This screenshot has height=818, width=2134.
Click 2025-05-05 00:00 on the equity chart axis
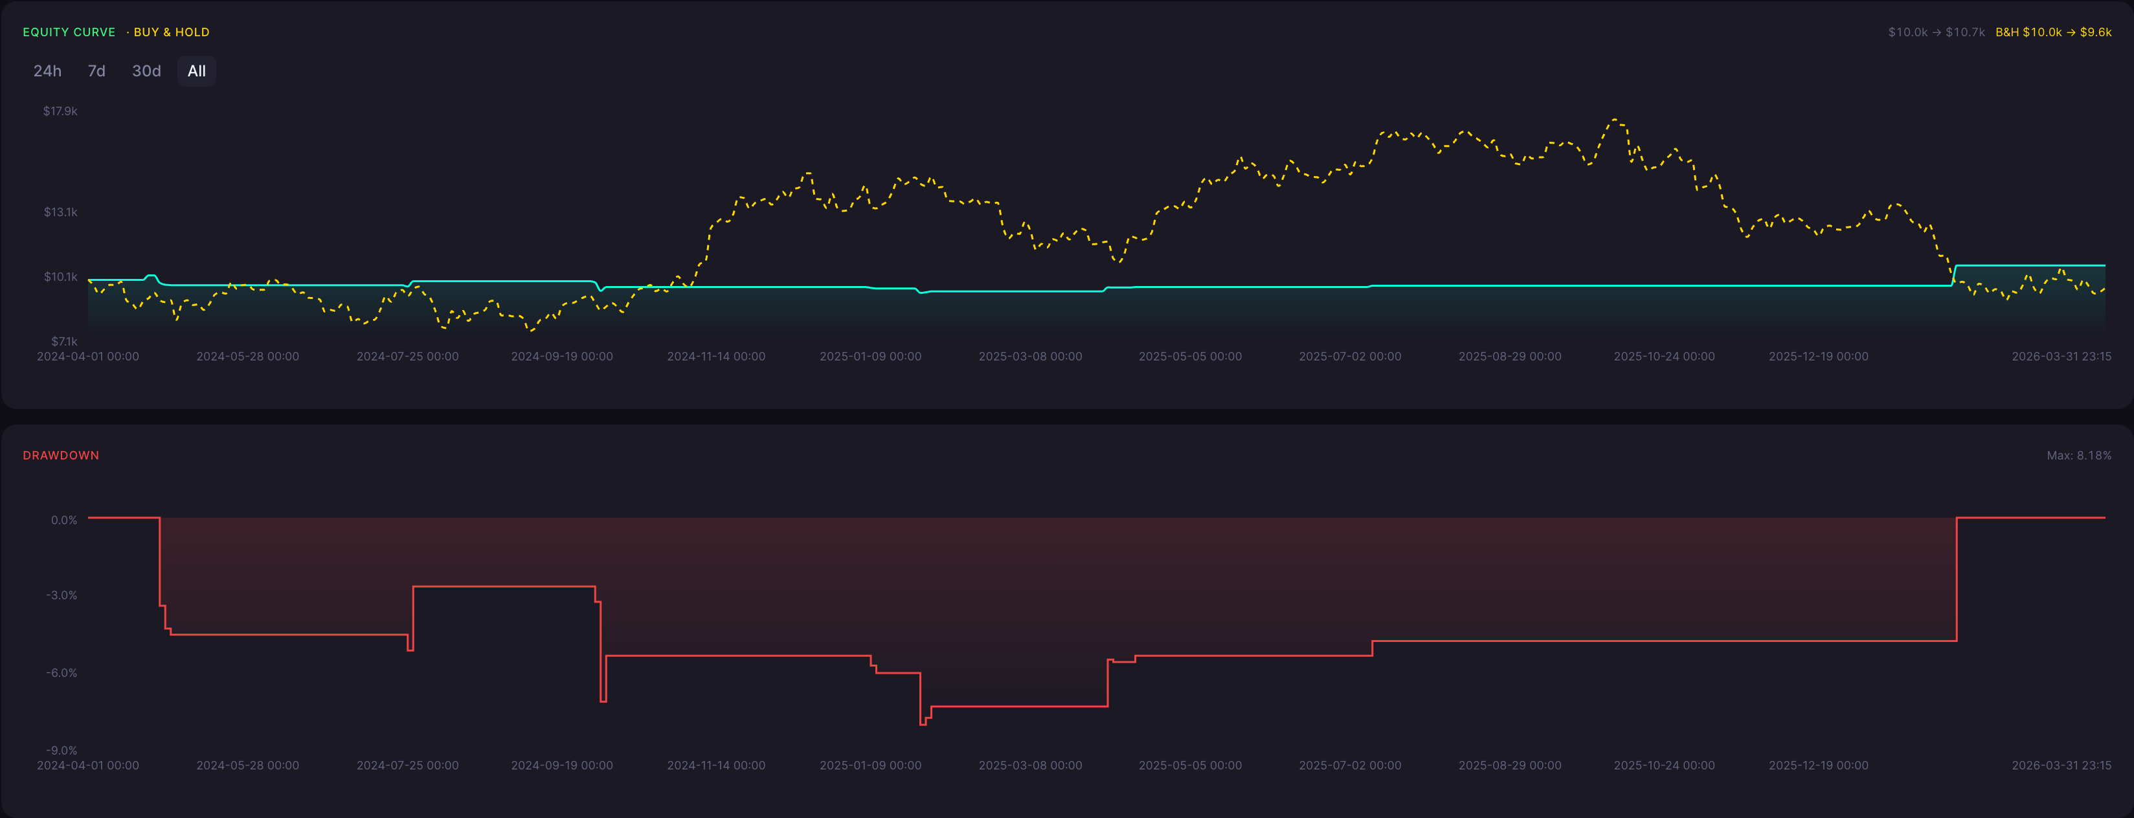(x=1189, y=356)
